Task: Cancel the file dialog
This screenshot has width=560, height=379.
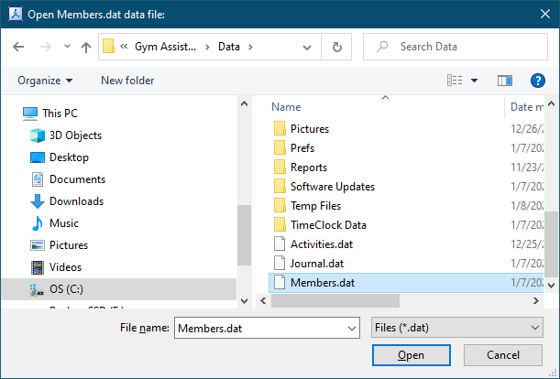Action: tap(502, 355)
